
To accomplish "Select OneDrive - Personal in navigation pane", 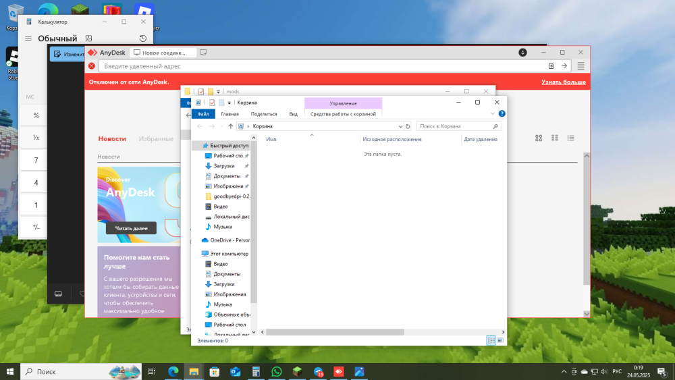I will pos(225,240).
